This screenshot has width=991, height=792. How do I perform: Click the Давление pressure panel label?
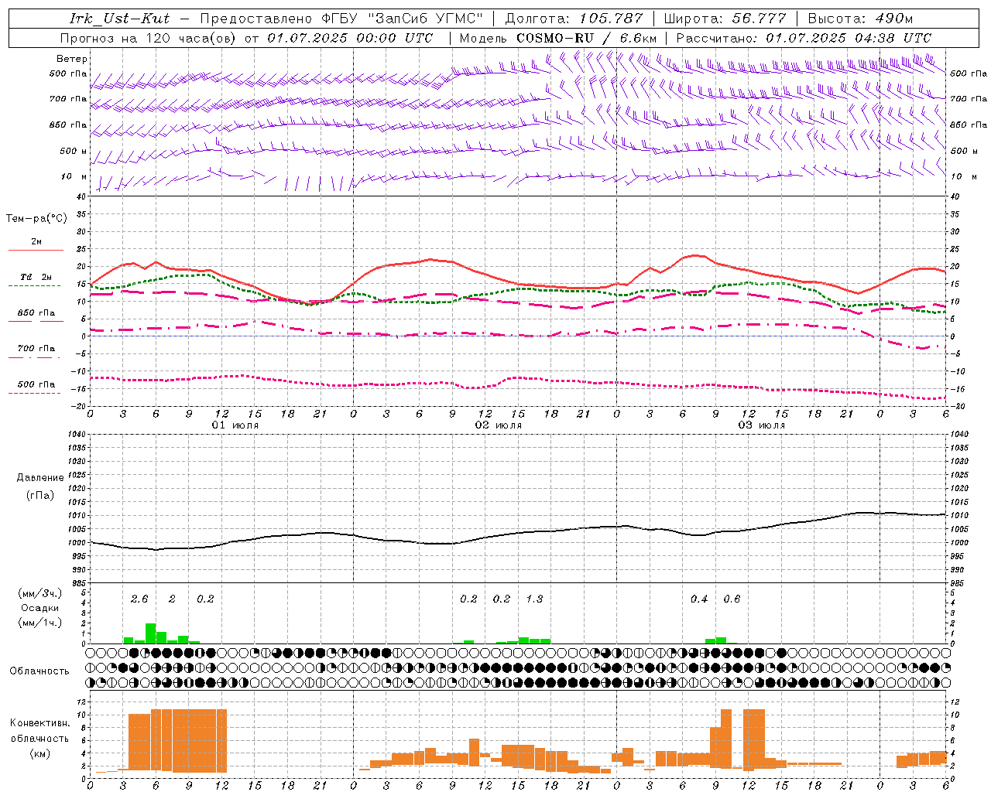coord(40,478)
